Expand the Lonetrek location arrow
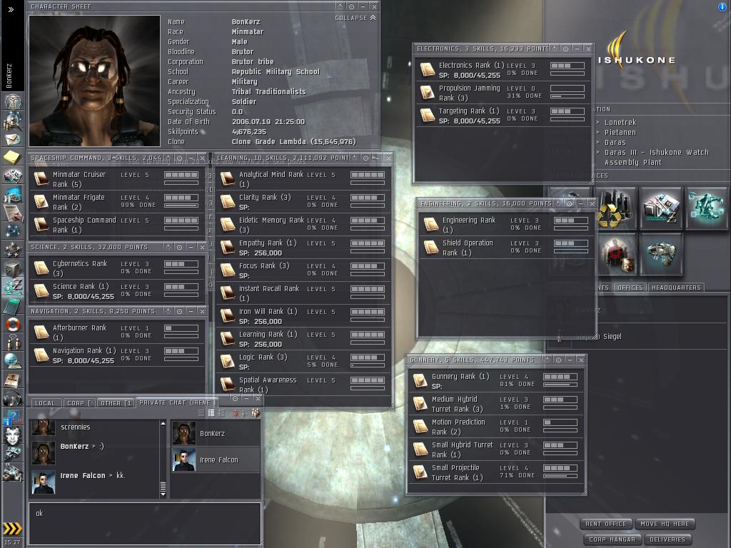Viewport: 731px width, 548px height. coord(598,123)
